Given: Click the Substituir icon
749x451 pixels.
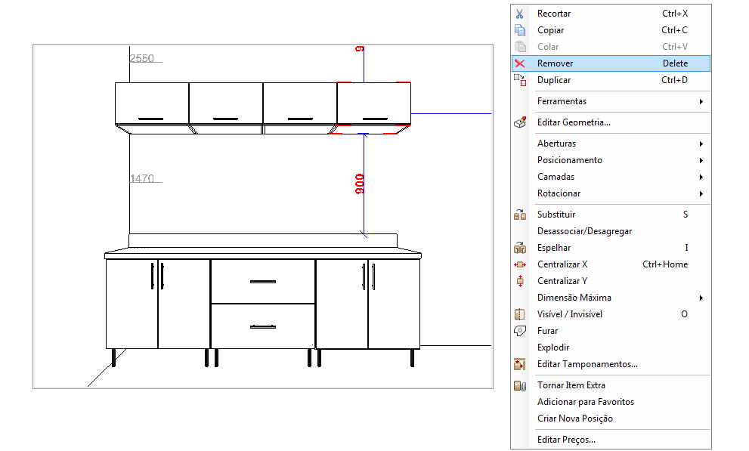Looking at the screenshot, I should point(519,215).
